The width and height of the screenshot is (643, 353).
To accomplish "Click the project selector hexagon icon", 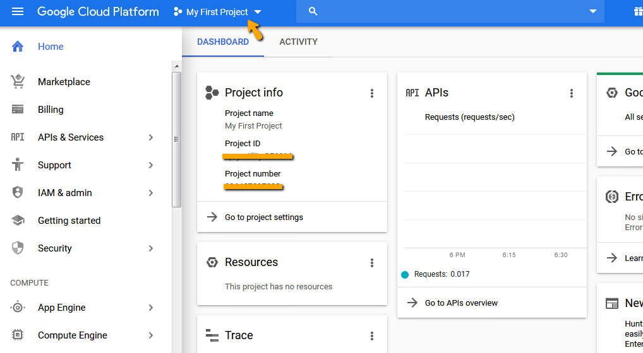I will click(x=177, y=12).
